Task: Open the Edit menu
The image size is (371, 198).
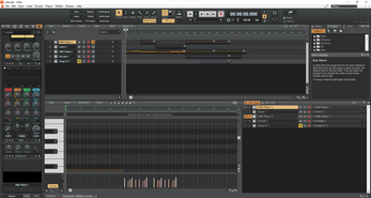Action: coord(14,6)
